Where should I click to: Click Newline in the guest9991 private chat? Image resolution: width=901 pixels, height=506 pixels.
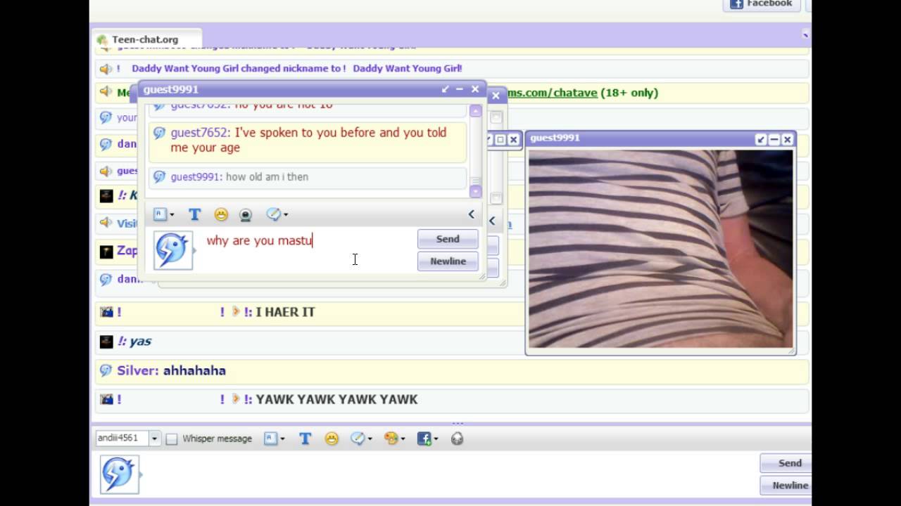(x=448, y=261)
